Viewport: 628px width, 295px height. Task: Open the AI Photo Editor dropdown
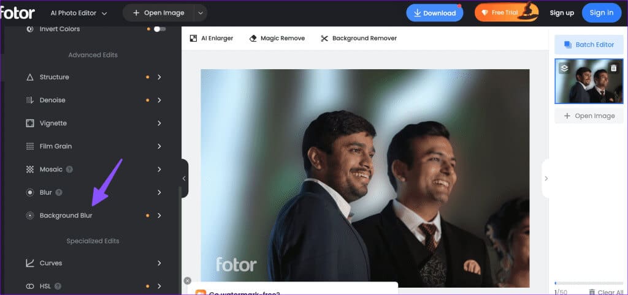click(79, 13)
